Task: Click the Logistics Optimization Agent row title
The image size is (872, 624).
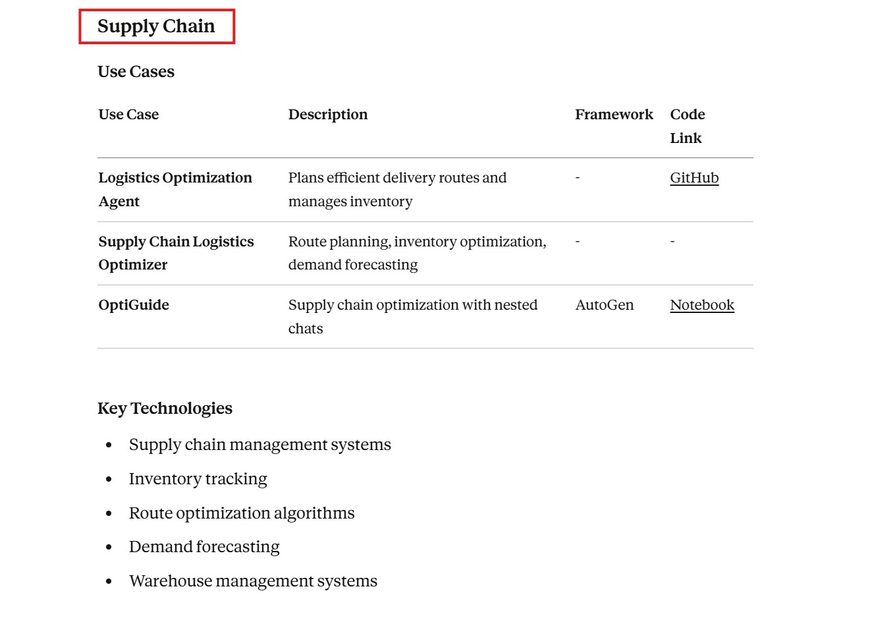Action: tap(175, 189)
